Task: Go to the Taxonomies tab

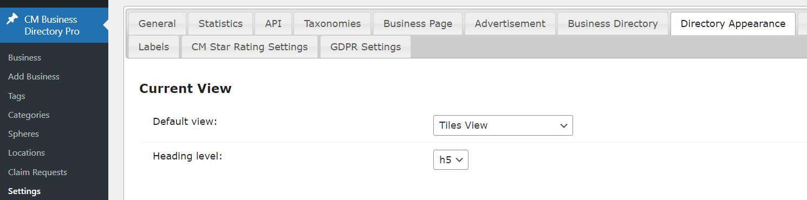Action: point(333,24)
